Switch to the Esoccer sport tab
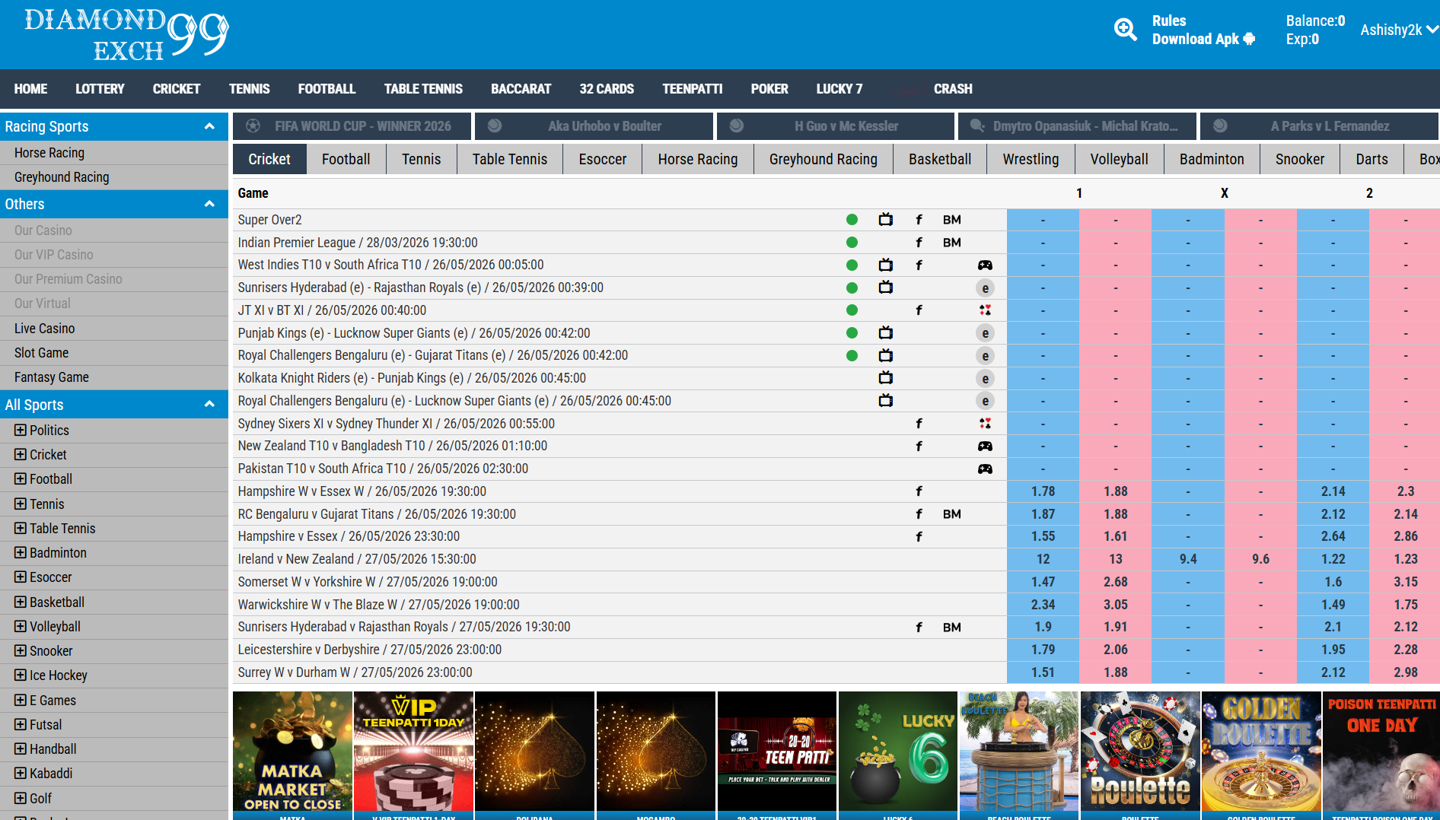 (602, 159)
